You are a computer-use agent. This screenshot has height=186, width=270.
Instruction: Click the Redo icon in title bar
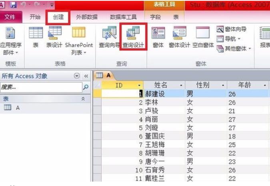[37, 4]
